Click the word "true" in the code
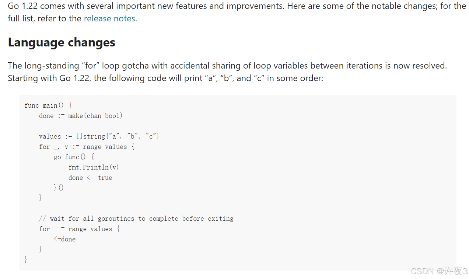This screenshot has width=469, height=279. (x=105, y=178)
